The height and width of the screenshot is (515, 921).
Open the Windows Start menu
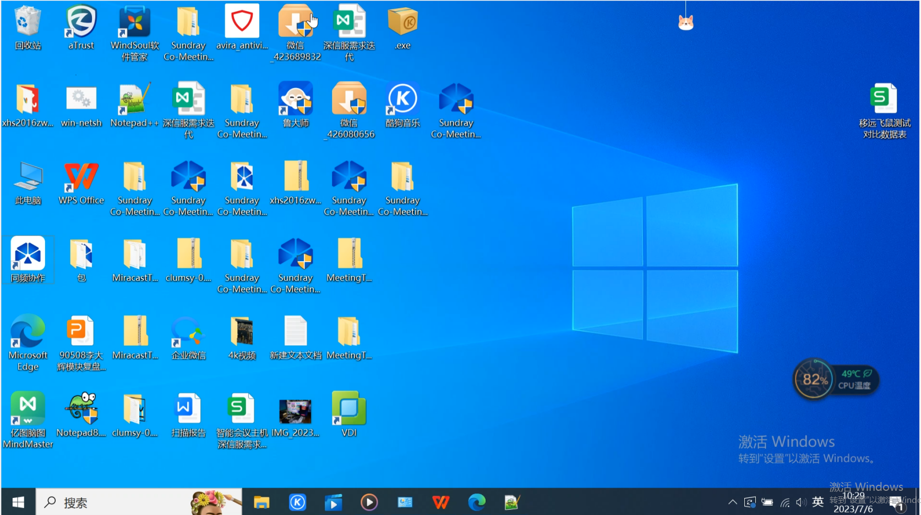(18, 502)
